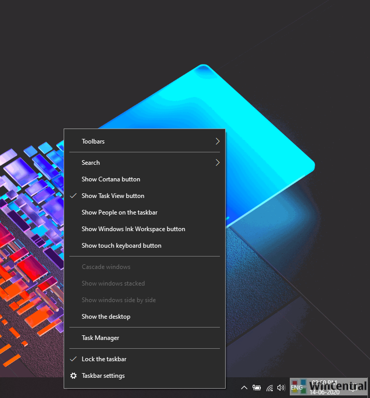Screen dimensions: 370x398
Task: Enable Show People on the taskbar
Action: (120, 212)
